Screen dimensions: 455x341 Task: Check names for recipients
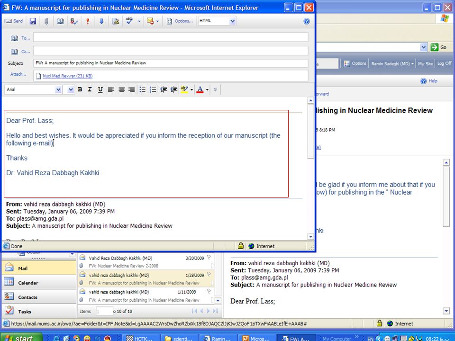point(74,21)
